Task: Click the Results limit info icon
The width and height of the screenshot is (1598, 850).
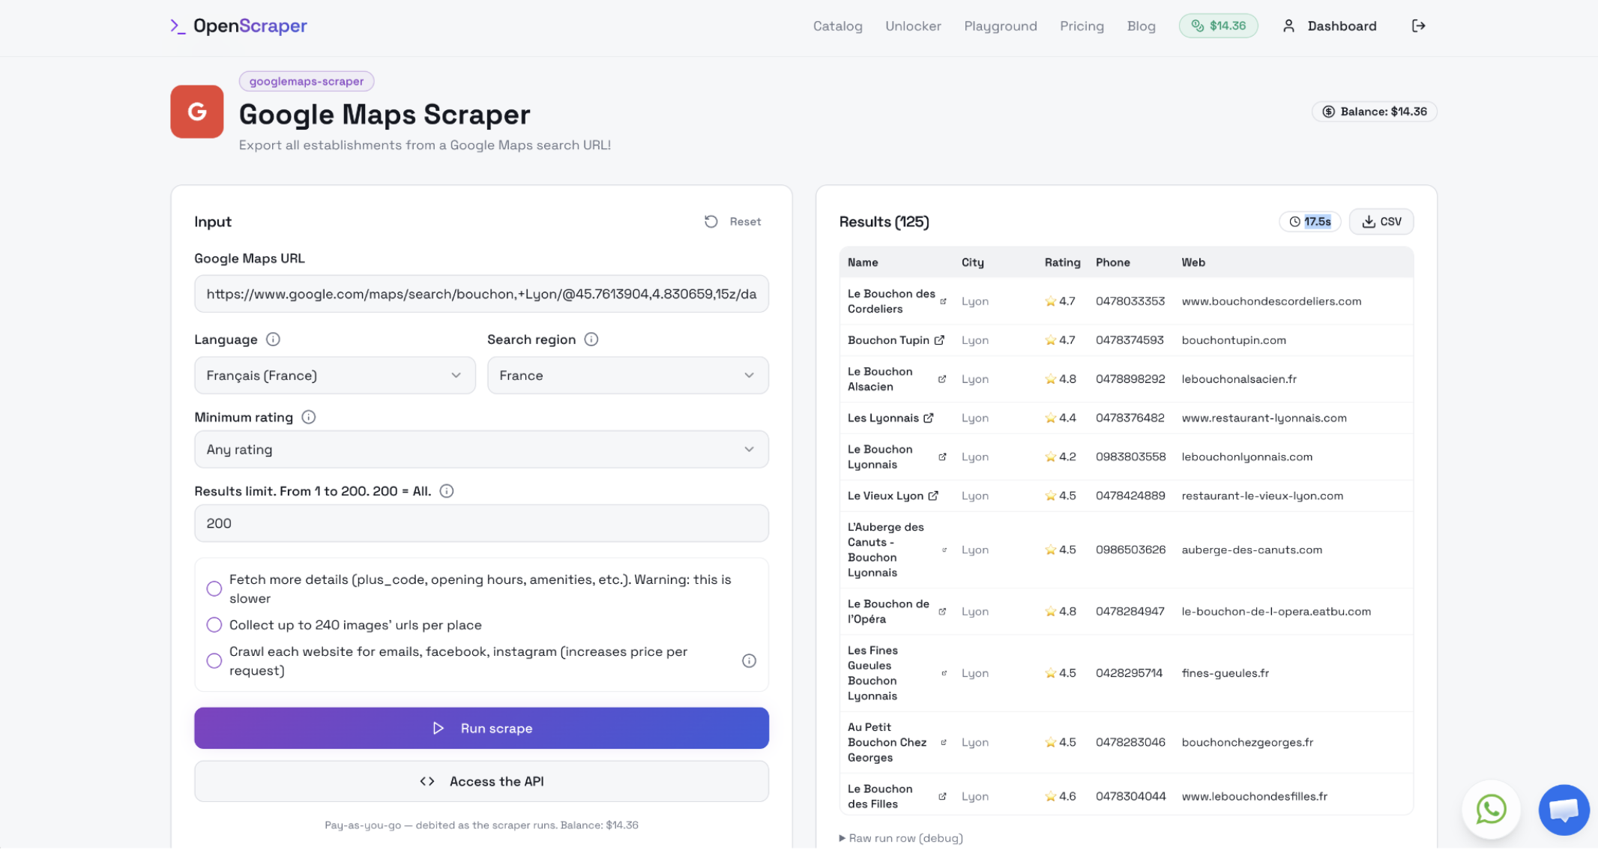Action: (447, 492)
